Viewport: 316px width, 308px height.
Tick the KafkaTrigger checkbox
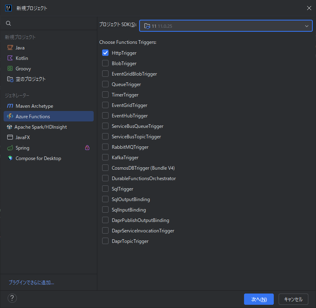[105, 157]
